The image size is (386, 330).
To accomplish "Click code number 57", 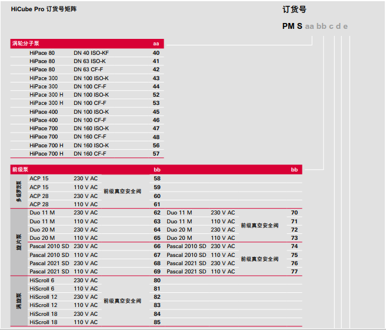I will tap(156, 154).
